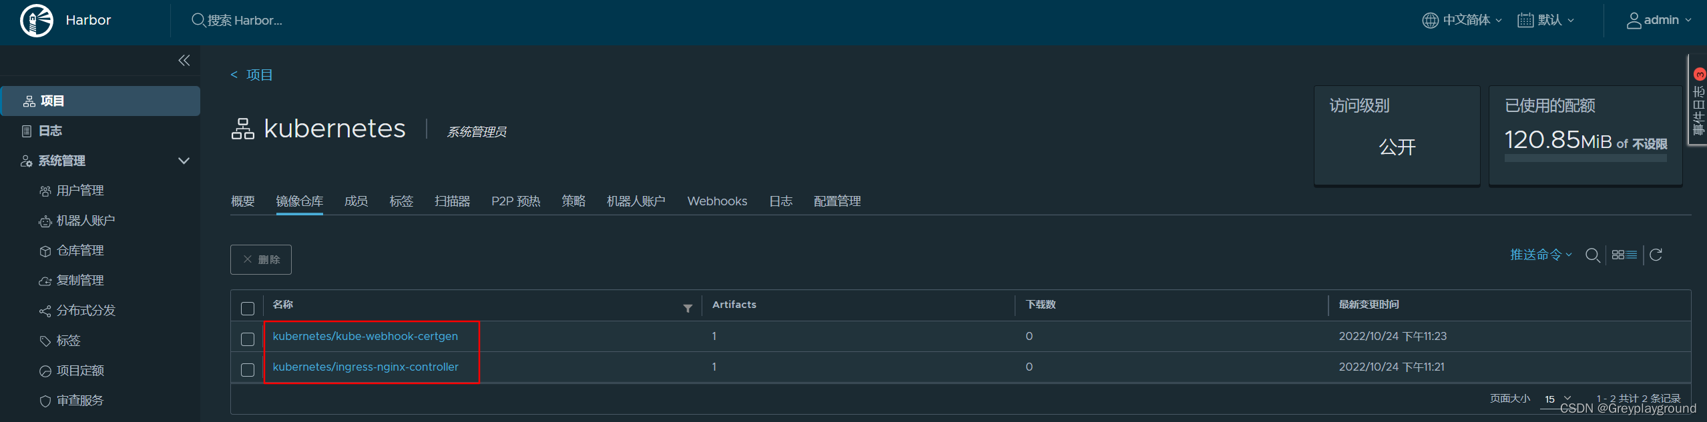Open the 中文简体 language dropdown
Viewport: 1707px width, 422px height.
point(1463,21)
